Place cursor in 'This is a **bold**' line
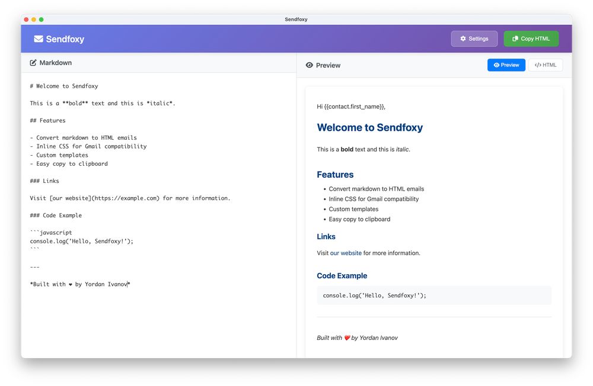593x386 pixels. pos(103,103)
